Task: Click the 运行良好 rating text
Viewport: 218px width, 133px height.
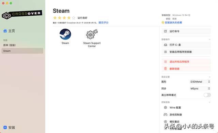Action: pyautogui.click(x=82, y=18)
